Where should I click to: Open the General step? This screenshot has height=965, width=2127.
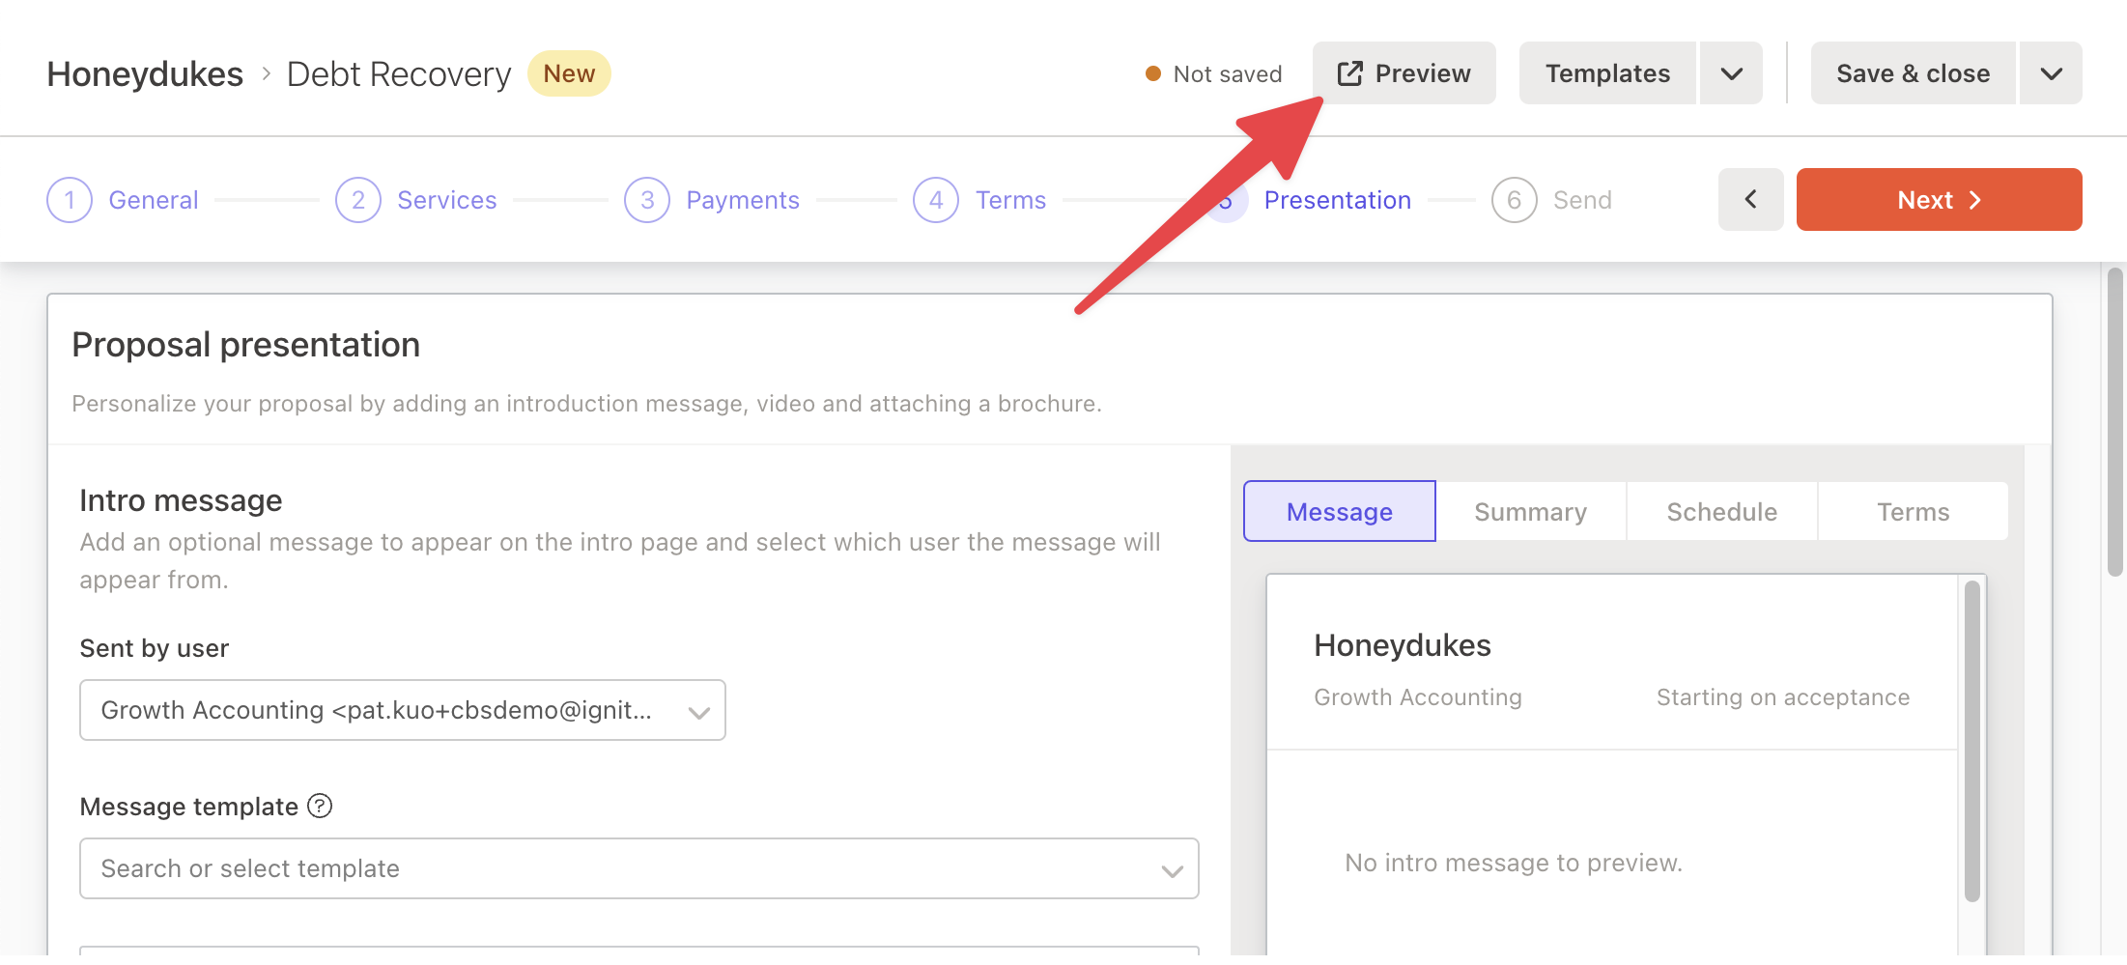(154, 200)
